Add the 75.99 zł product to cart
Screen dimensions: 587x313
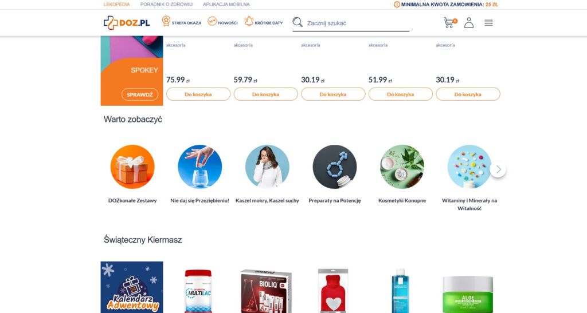point(198,94)
